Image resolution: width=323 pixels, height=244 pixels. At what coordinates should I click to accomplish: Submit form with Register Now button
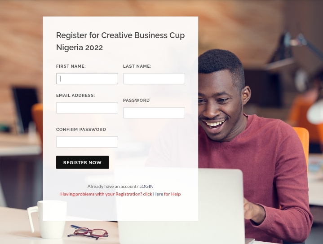pos(82,162)
